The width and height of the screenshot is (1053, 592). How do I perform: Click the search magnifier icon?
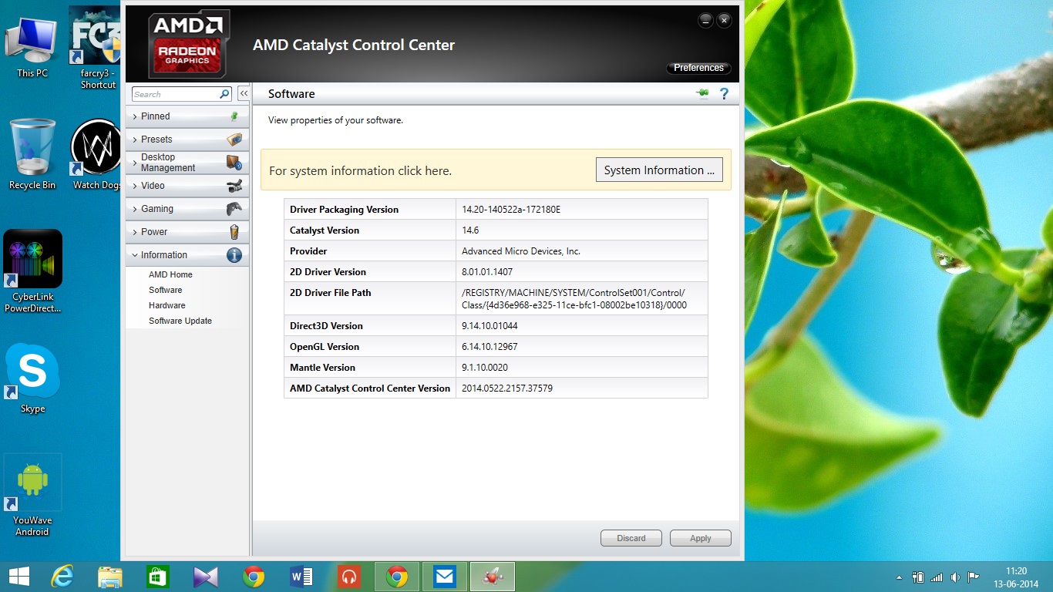pyautogui.click(x=224, y=94)
